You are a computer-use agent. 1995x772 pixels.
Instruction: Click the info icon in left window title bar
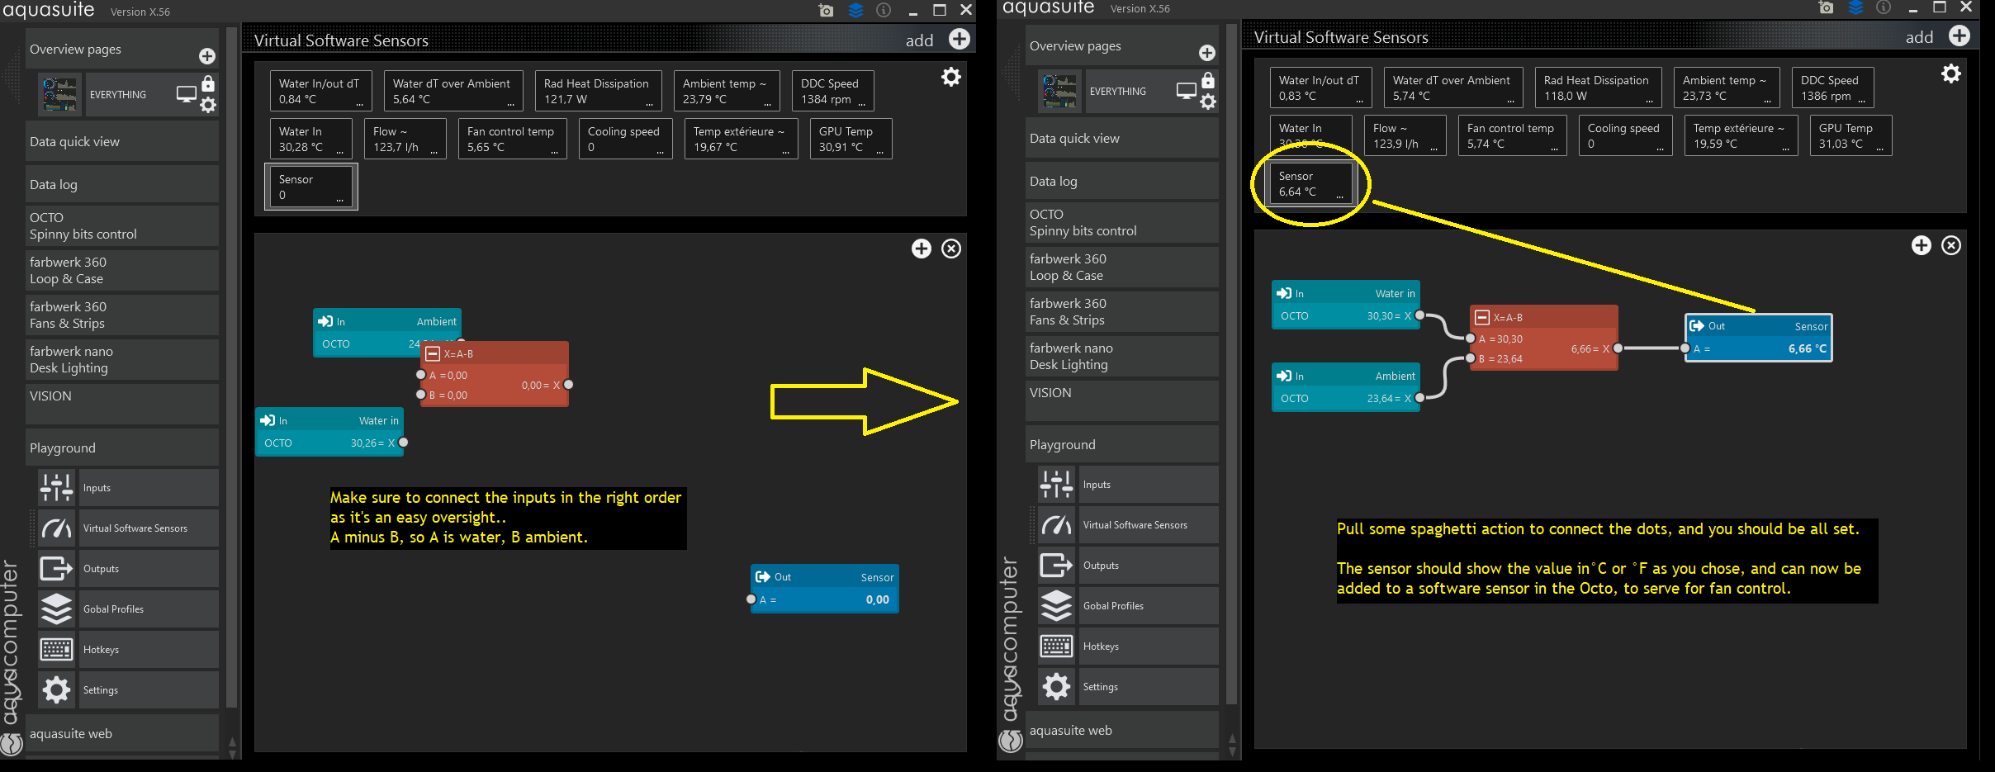point(884,11)
